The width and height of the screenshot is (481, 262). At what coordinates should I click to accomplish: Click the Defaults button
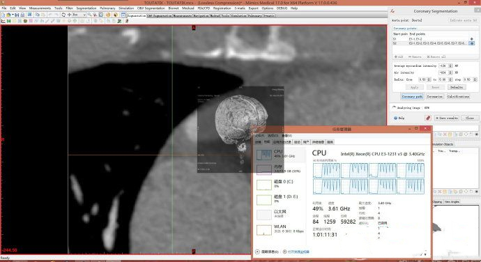(457, 87)
